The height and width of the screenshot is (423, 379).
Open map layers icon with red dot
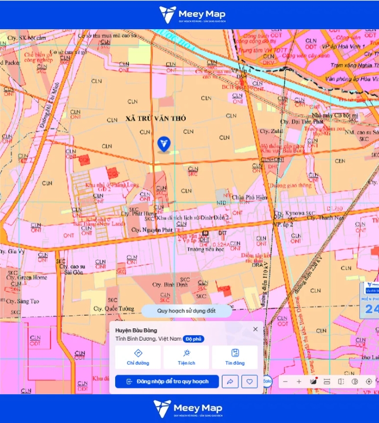tap(313, 381)
